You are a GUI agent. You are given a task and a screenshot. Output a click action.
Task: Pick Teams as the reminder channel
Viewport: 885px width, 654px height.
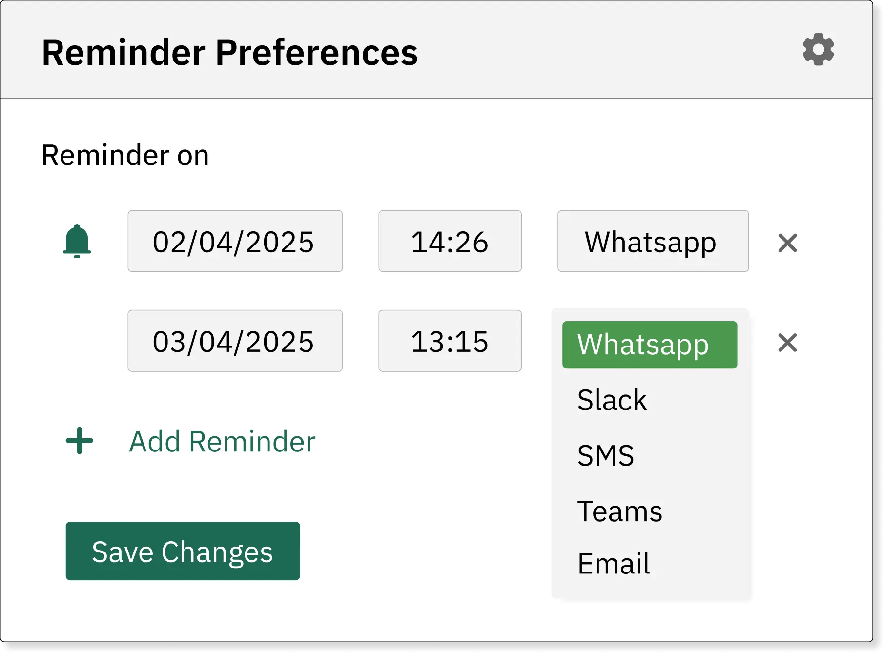click(x=619, y=511)
